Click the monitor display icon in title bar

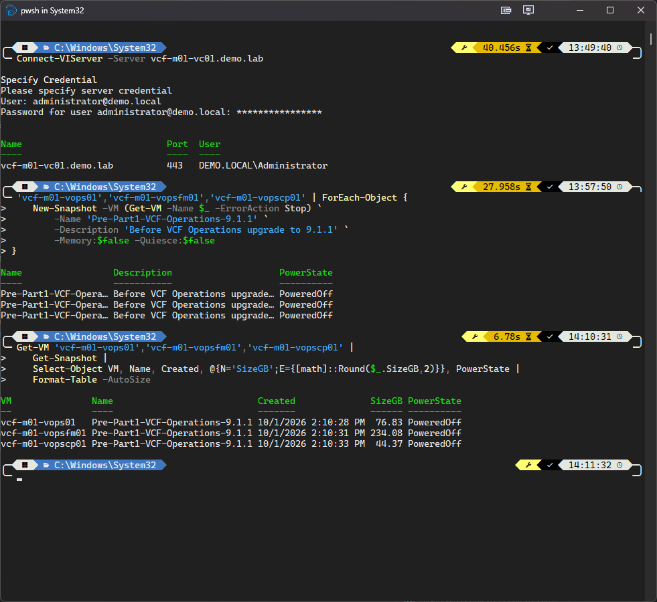528,10
